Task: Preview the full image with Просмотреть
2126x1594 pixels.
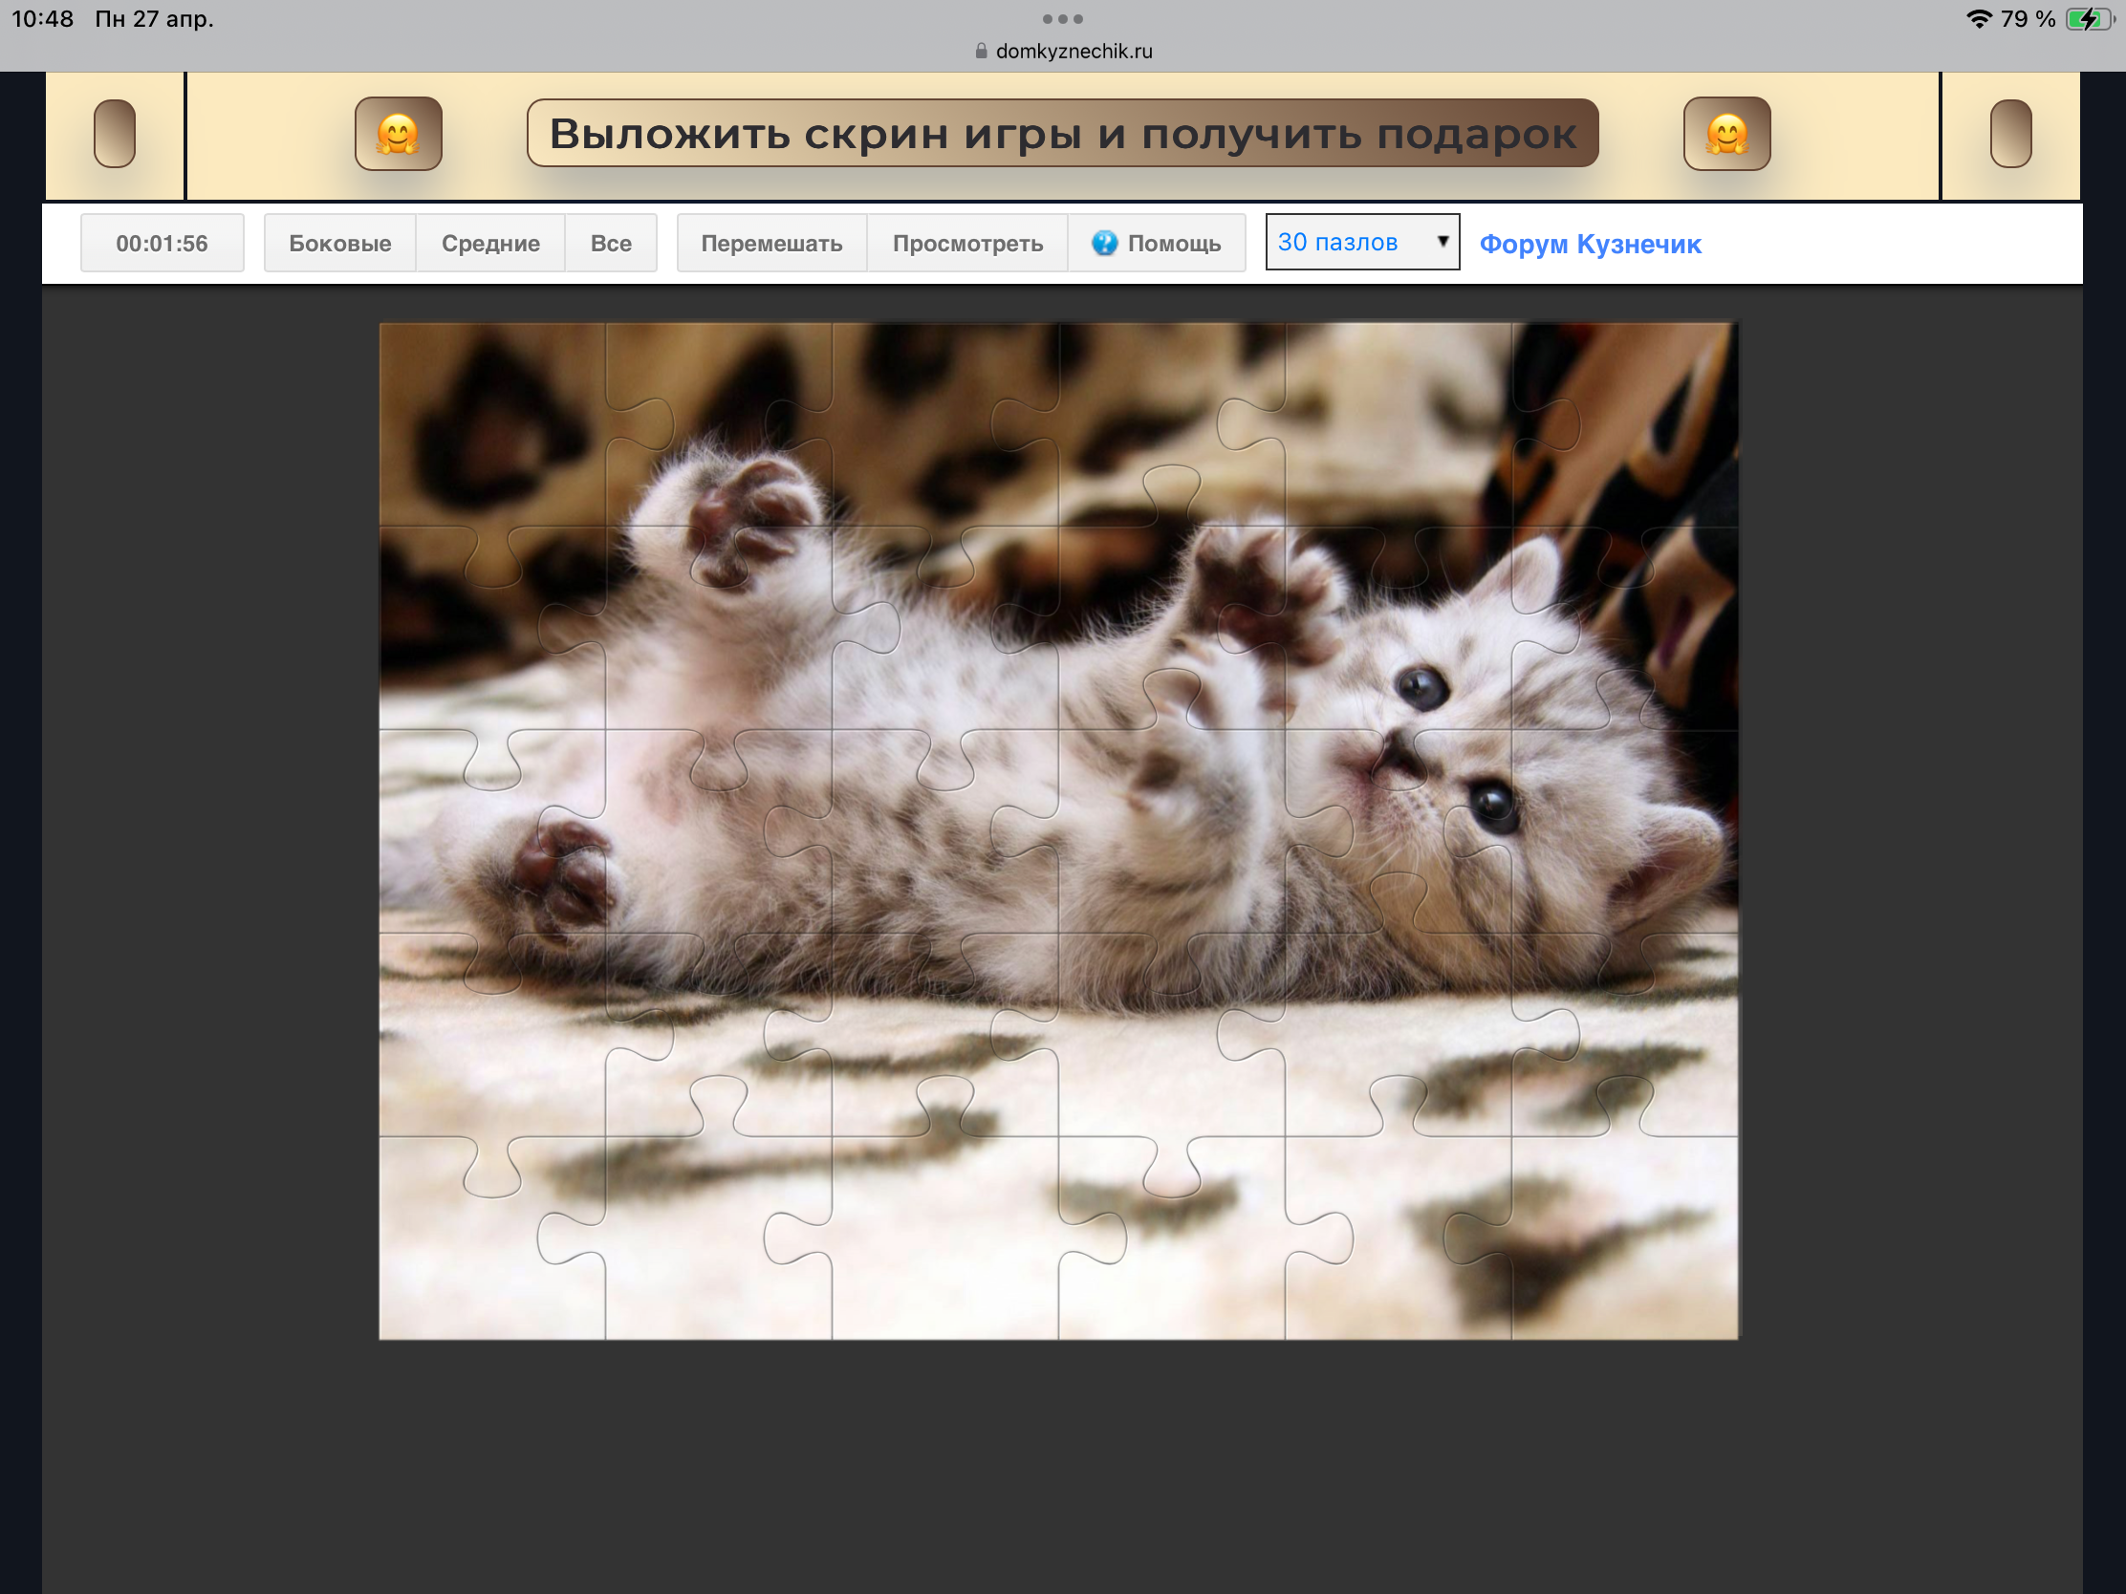Action: coord(966,243)
